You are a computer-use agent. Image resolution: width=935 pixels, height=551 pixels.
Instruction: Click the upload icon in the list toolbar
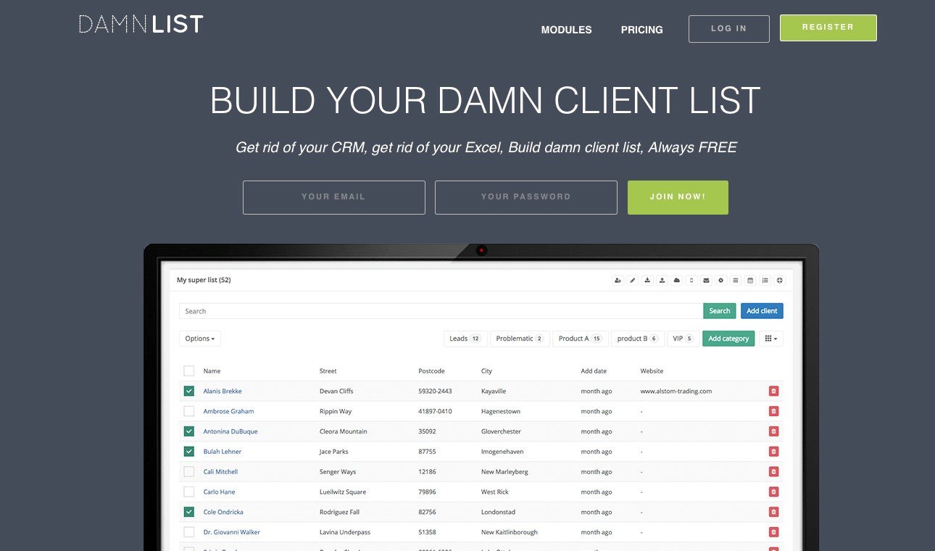click(x=662, y=280)
